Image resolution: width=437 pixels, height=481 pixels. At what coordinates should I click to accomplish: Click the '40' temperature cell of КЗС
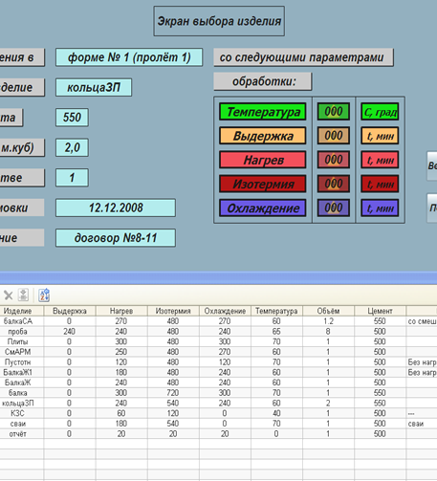coord(276,413)
